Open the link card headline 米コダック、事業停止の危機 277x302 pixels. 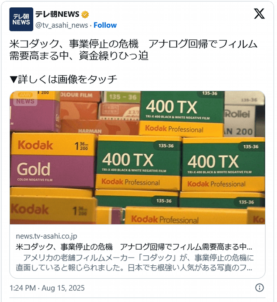point(134,247)
